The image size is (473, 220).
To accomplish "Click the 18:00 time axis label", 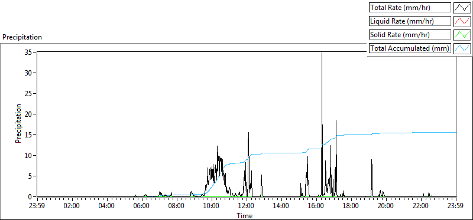I will [x=351, y=206].
